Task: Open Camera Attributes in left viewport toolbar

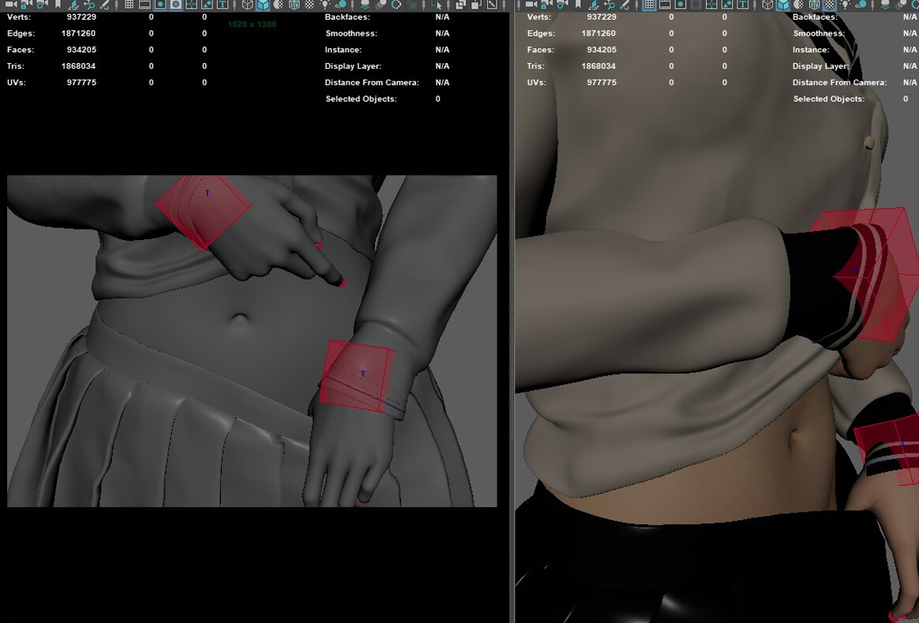Action: pos(41,5)
